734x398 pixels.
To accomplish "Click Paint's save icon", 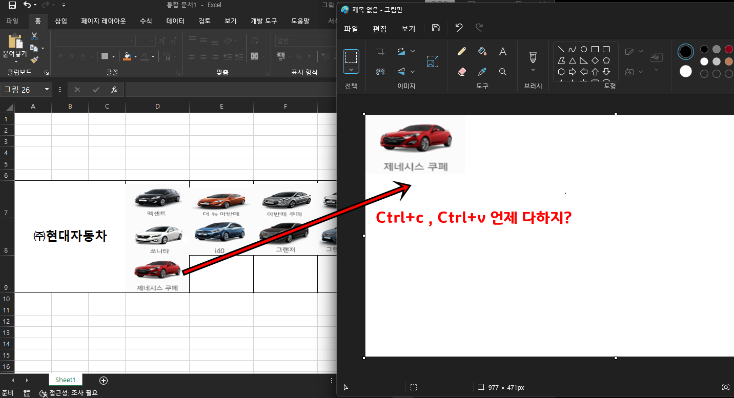I will 436,28.
